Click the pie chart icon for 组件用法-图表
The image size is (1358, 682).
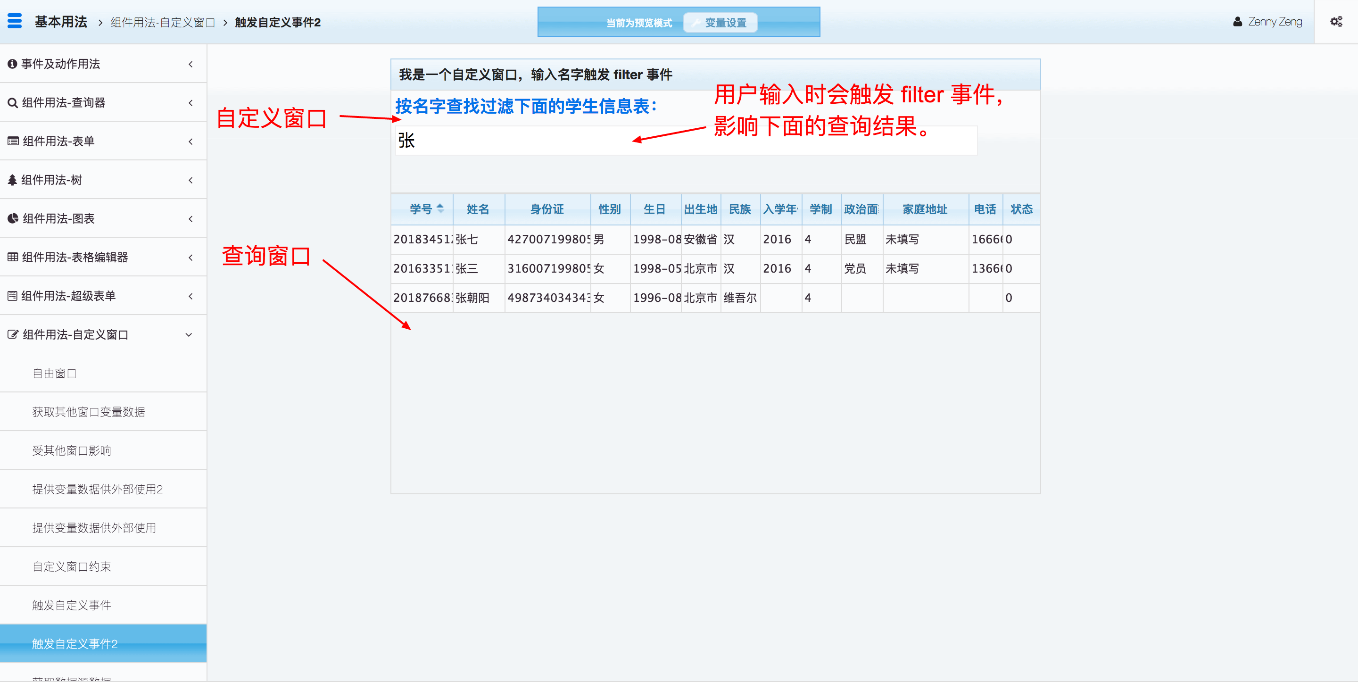13,218
